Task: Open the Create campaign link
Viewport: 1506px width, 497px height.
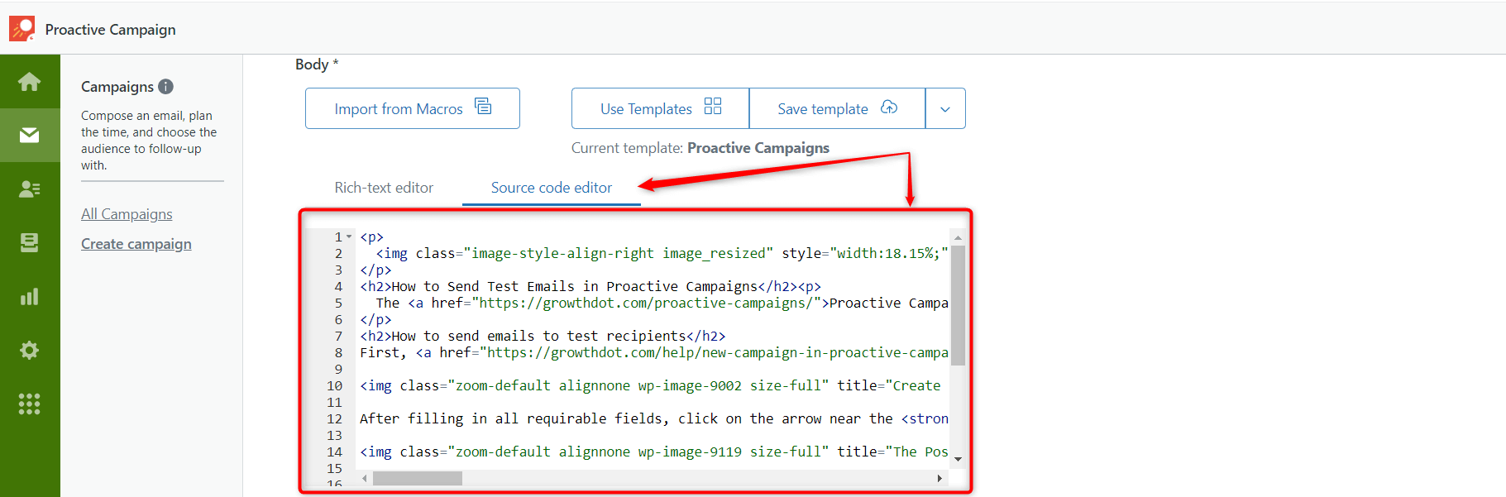Action: pos(136,244)
